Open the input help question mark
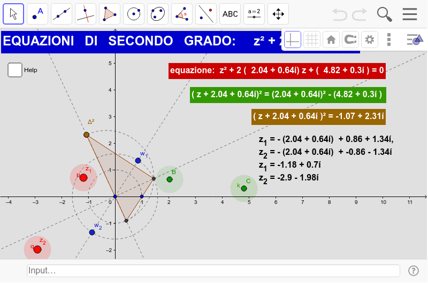 [x=413, y=271]
